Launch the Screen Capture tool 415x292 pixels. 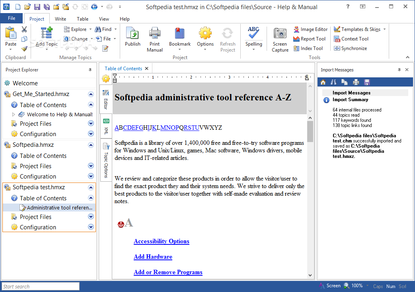[280, 40]
